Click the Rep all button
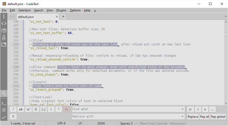Screen dimensions: 228x126 pyautogui.click(x=205, y=117)
